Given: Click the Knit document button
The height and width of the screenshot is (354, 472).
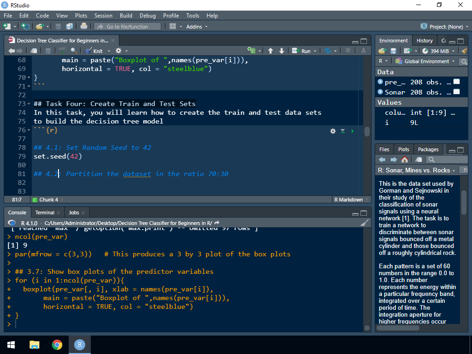Looking at the screenshot, I should [95, 51].
